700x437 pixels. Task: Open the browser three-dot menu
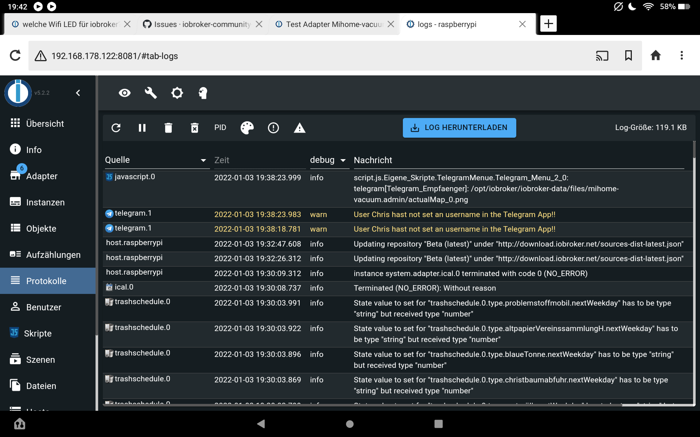tap(681, 56)
